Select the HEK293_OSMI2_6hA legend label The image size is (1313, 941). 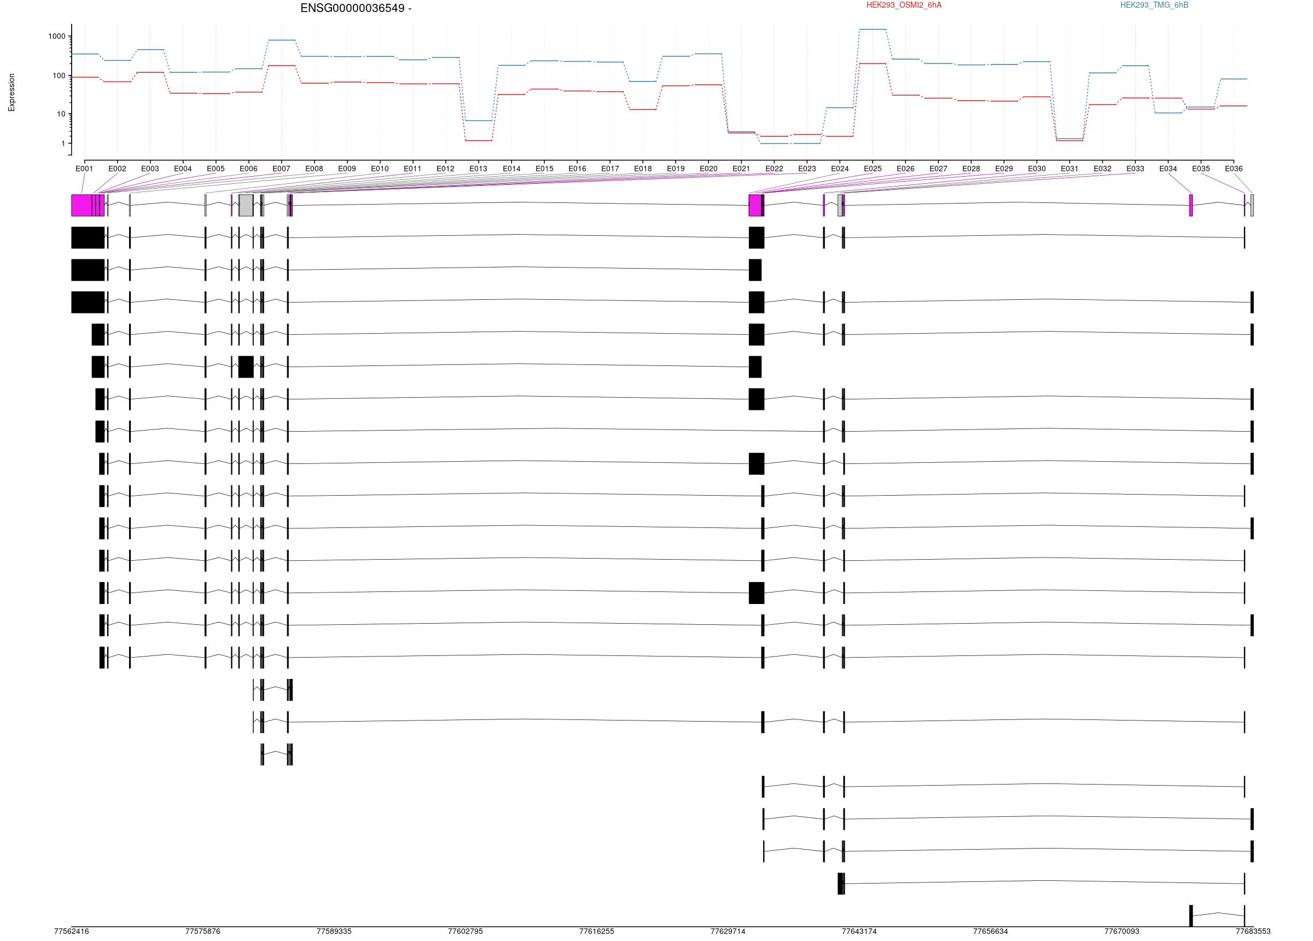tap(904, 5)
